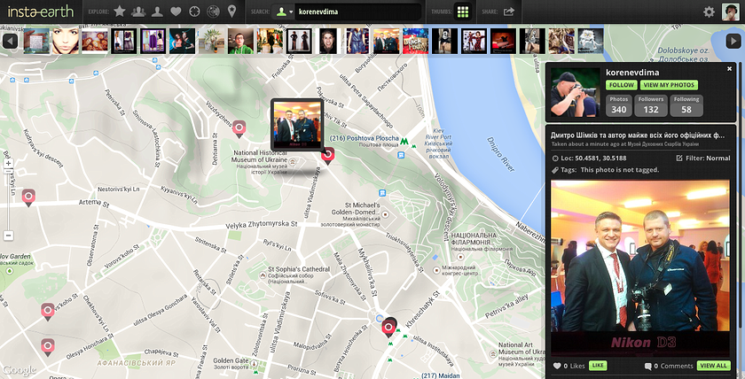Go to the insta-earth logo home
Viewport: 745px width, 379px height.
click(x=41, y=12)
